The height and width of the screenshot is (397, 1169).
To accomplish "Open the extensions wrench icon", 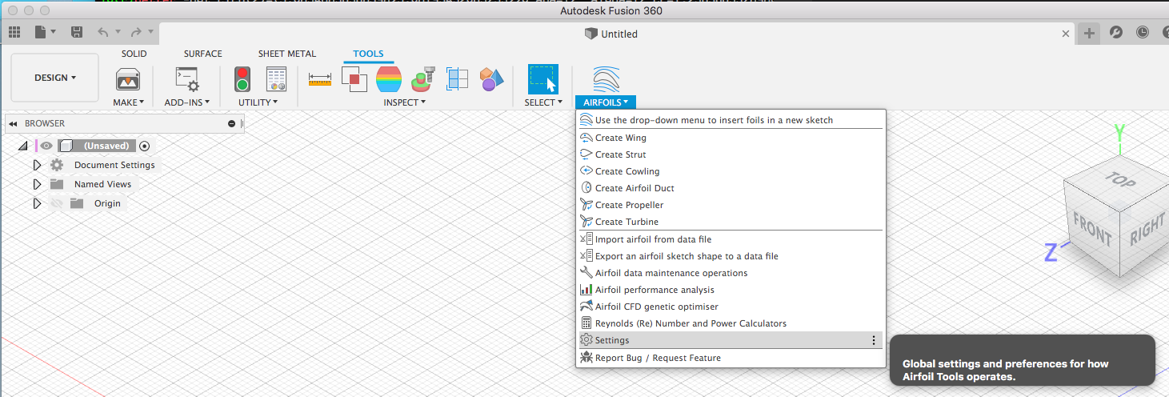I will click(1115, 32).
